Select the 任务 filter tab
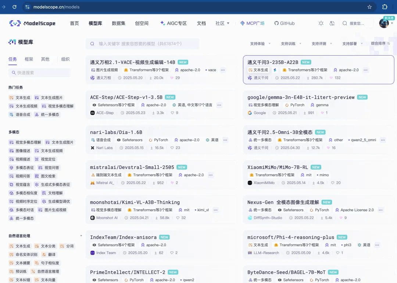397x283 pixels. coord(12,59)
